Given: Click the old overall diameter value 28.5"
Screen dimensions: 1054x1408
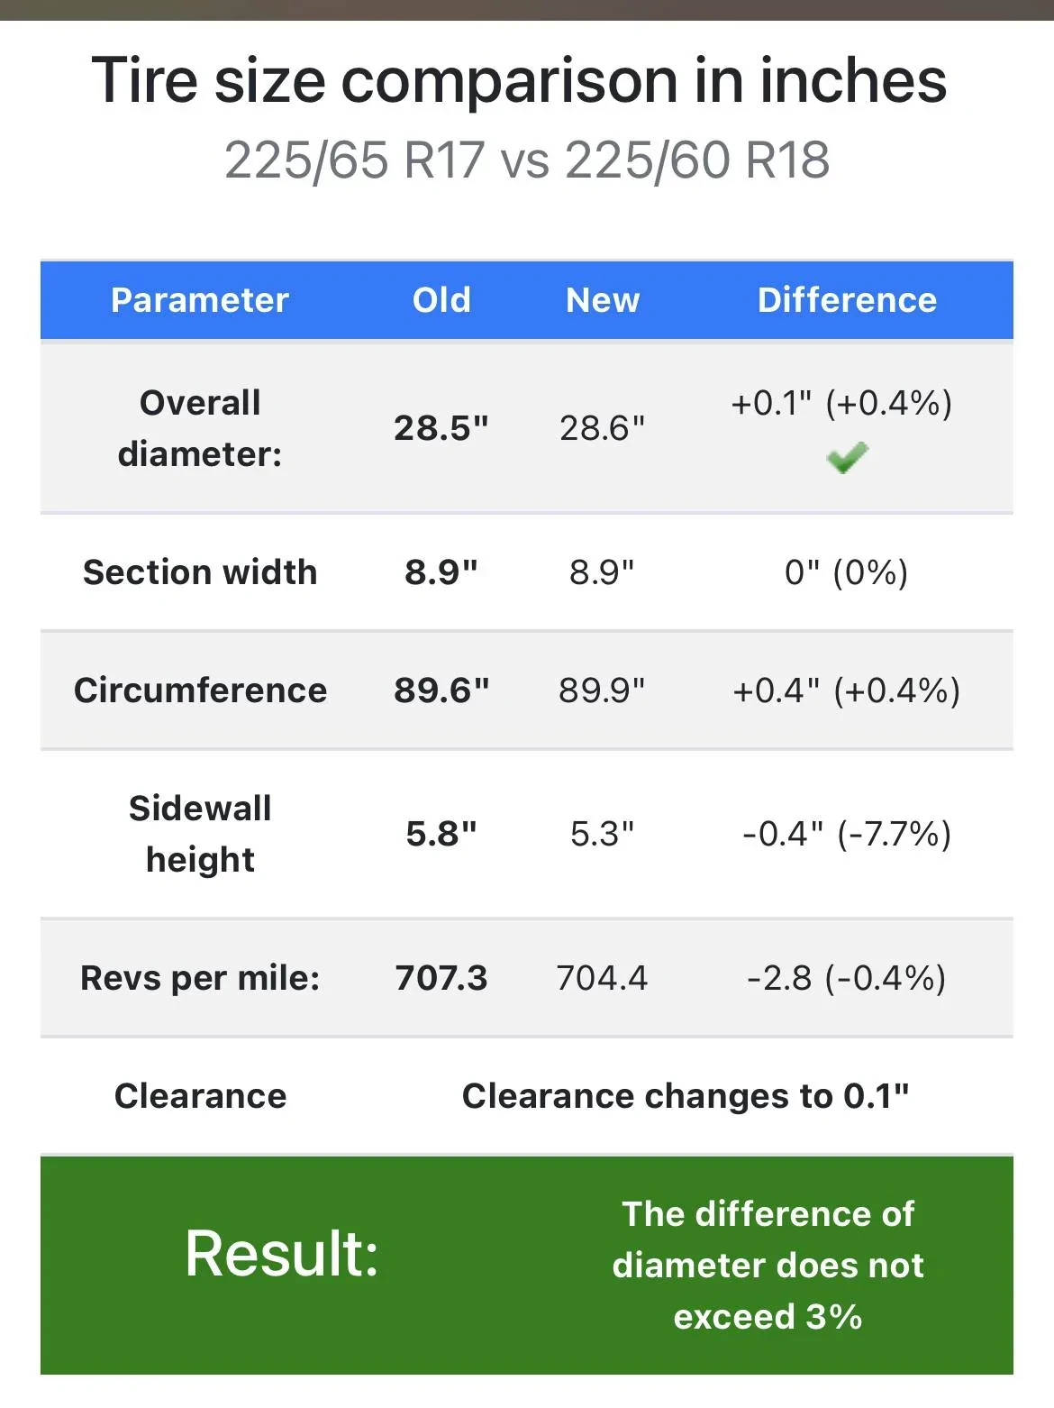Looking at the screenshot, I should coord(441,428).
